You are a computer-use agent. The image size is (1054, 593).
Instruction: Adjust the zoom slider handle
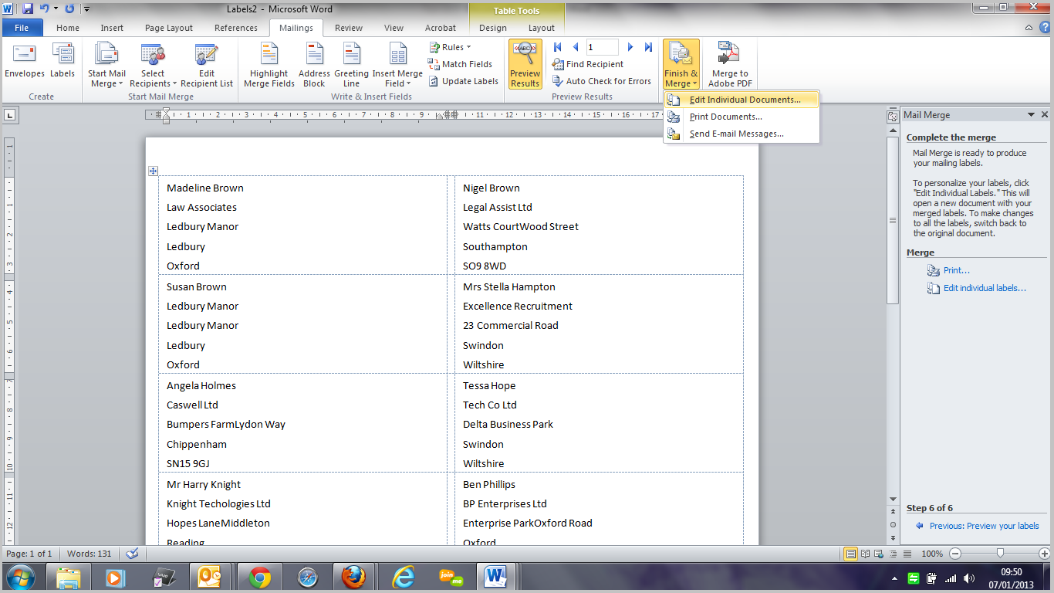coord(1000,554)
